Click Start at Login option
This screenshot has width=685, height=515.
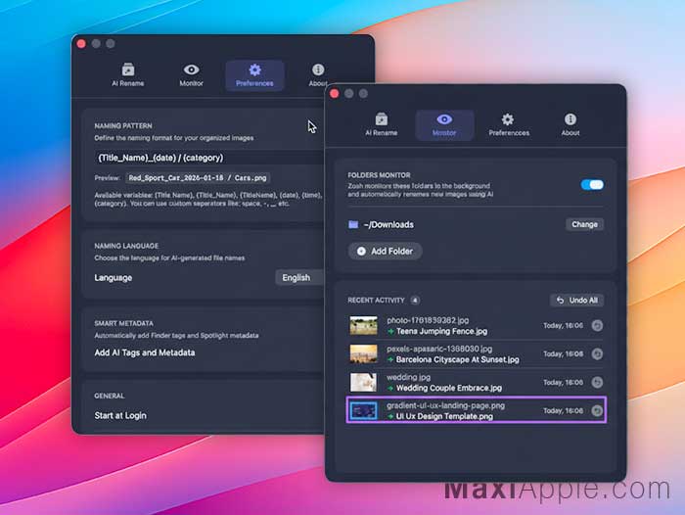pyautogui.click(x=120, y=415)
